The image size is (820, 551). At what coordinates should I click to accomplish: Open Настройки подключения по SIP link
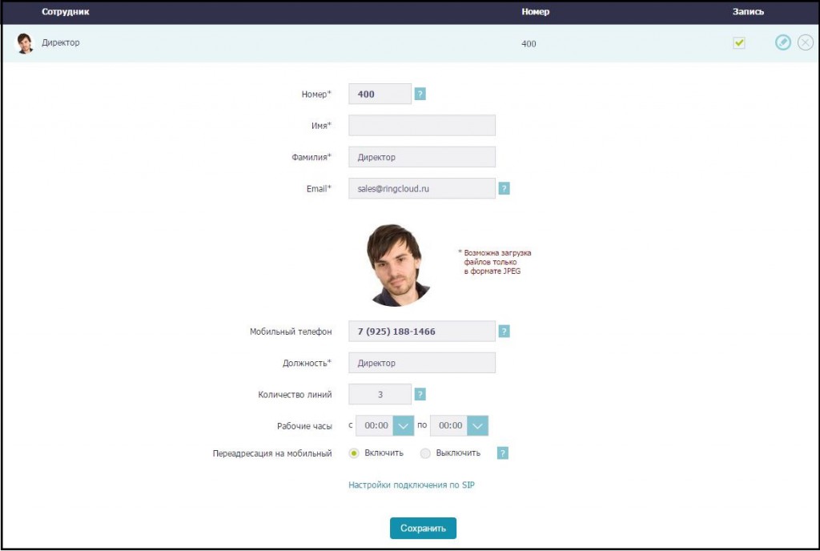412,485
